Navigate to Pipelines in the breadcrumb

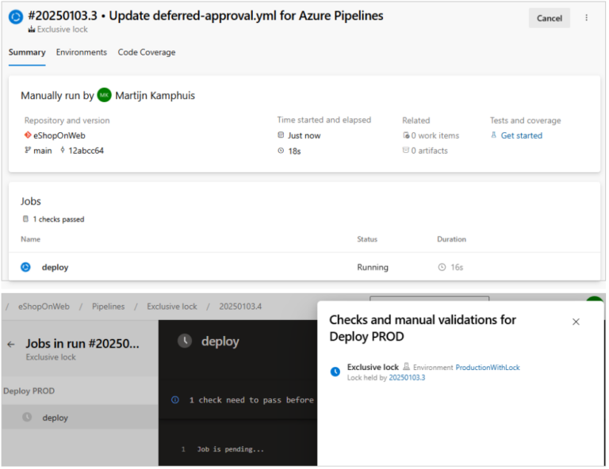[109, 307]
